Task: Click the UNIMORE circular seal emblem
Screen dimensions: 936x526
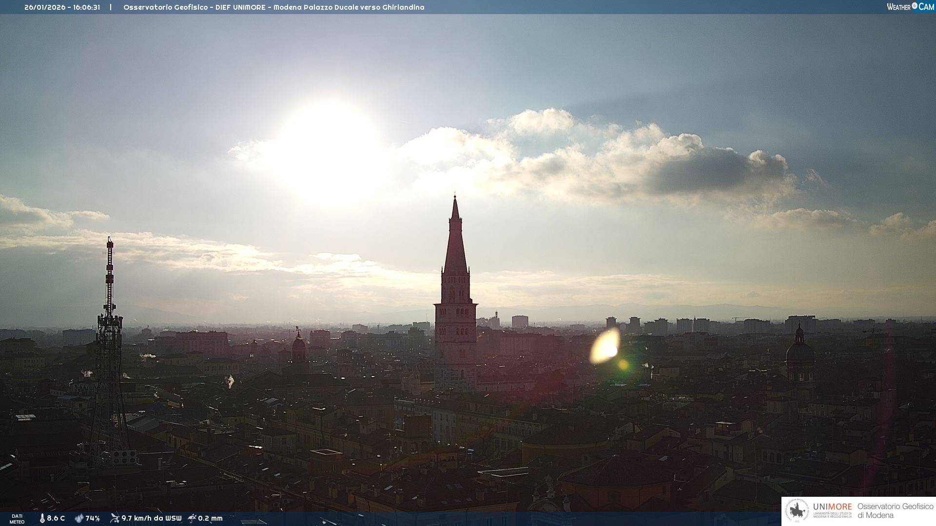Action: click(797, 511)
